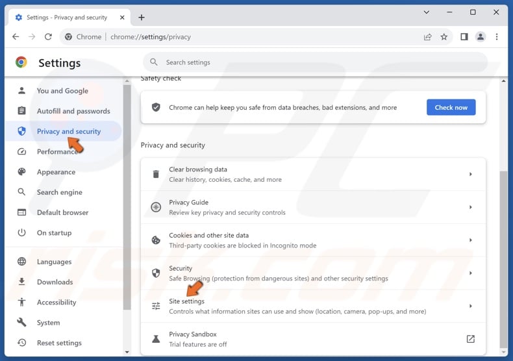Screen dimensions: 513x361
Task: Go to Performance settings
Action: pos(63,151)
